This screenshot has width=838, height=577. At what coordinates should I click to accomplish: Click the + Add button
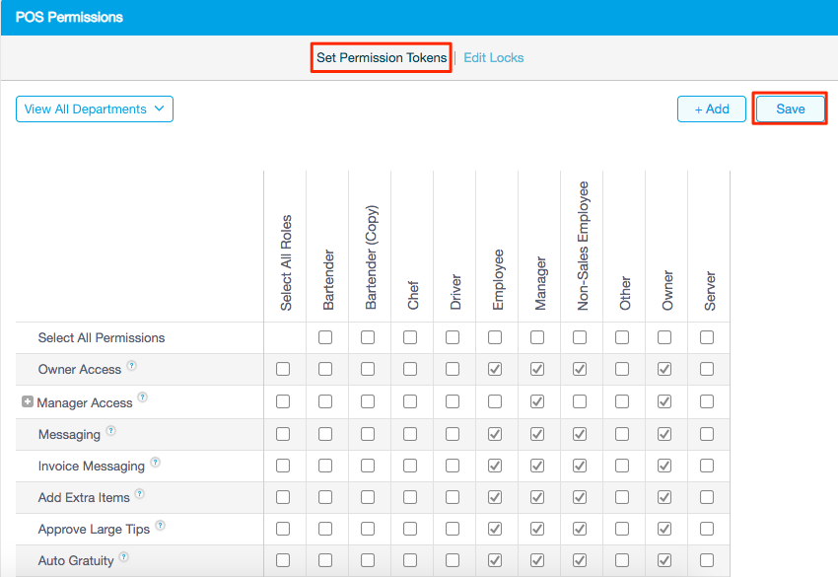point(711,108)
